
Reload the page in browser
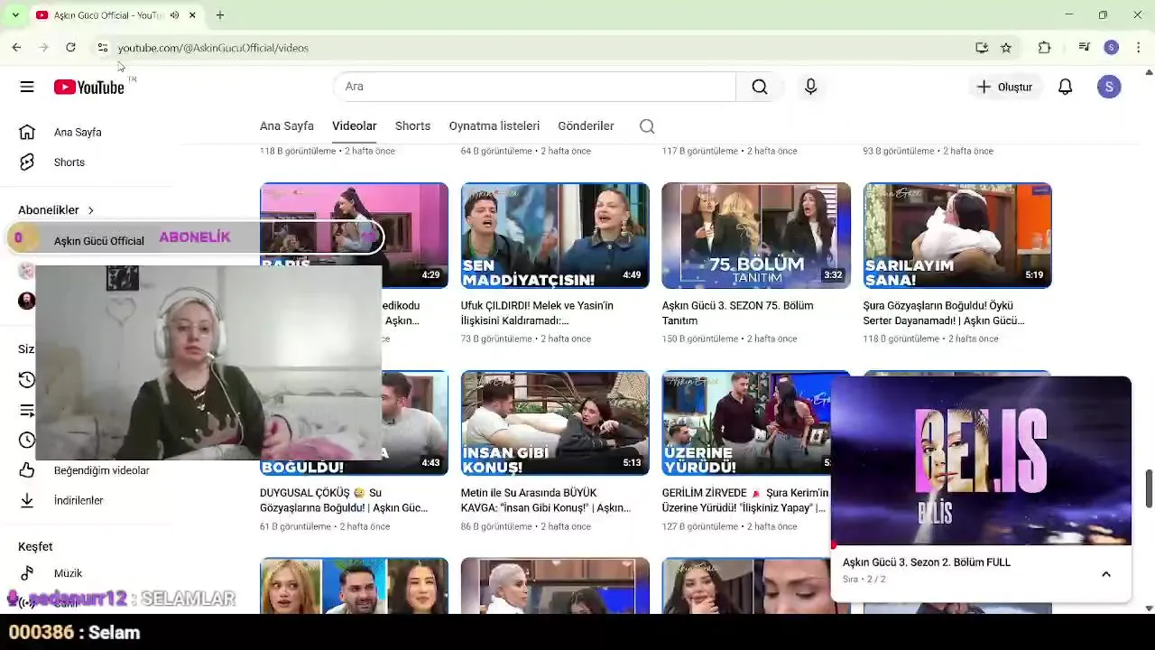(70, 48)
